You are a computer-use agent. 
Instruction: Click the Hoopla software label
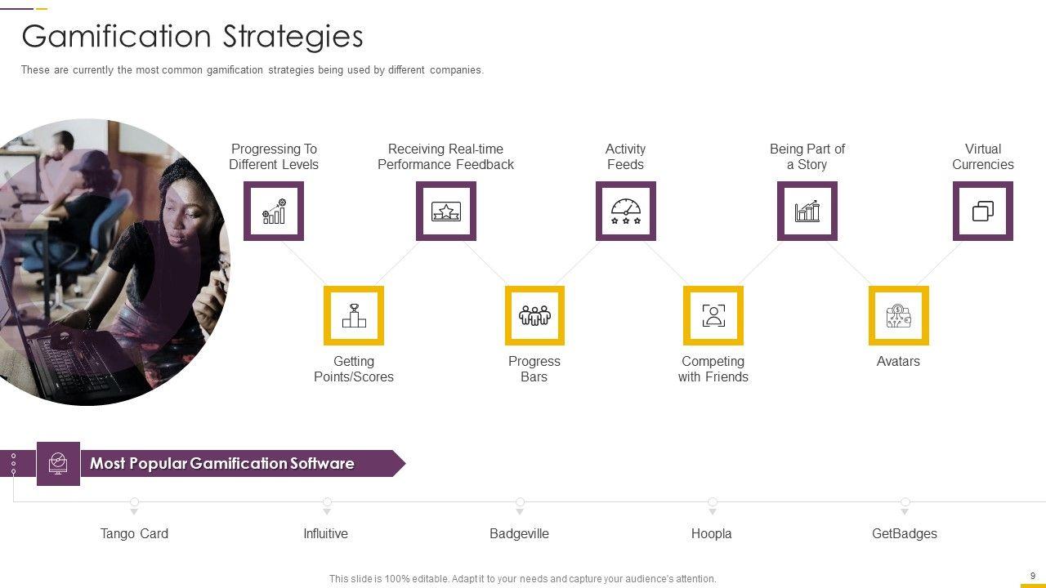[x=711, y=533]
